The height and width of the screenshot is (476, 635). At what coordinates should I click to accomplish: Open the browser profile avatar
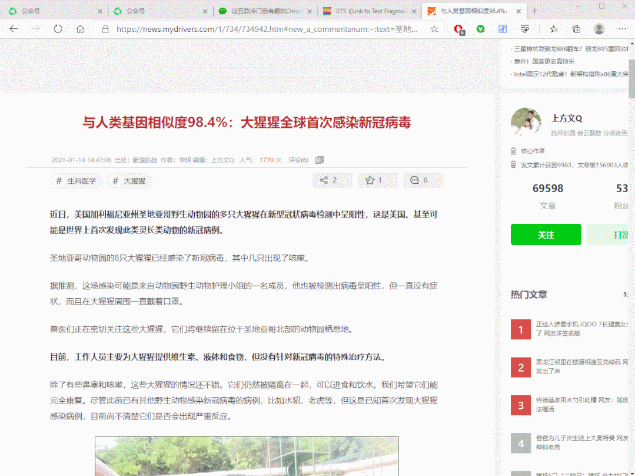click(x=599, y=29)
